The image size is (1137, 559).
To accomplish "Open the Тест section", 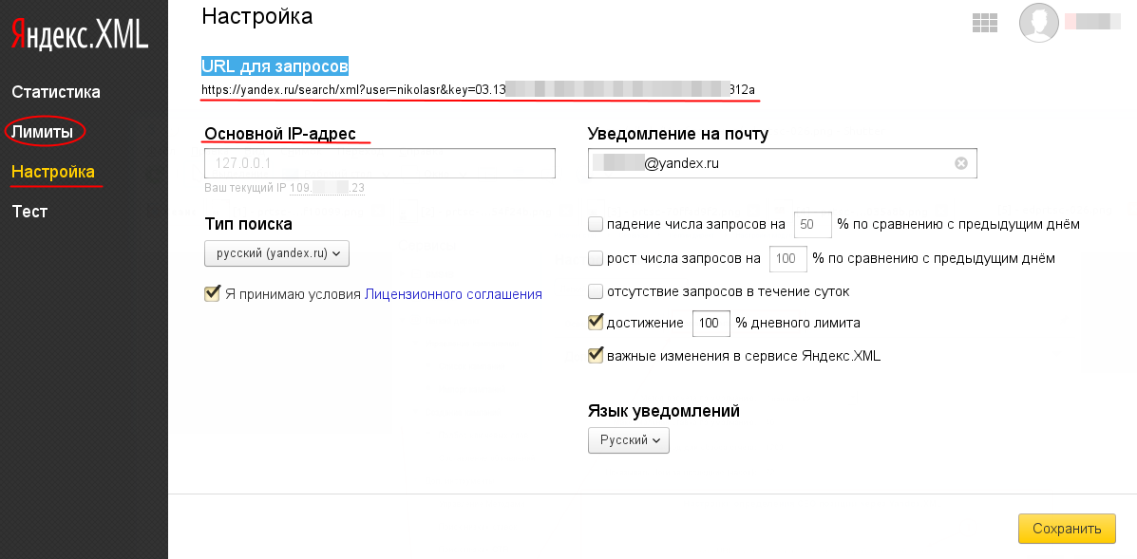I will [29, 212].
